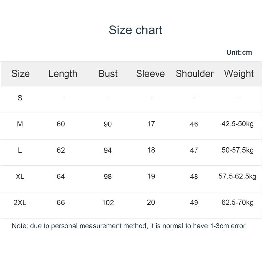Click the M size row label
Viewport: 262px width, 262px height.
click(20, 124)
